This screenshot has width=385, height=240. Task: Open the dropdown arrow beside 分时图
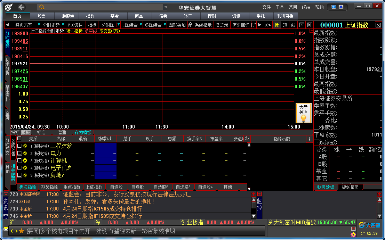(x=119, y=25)
